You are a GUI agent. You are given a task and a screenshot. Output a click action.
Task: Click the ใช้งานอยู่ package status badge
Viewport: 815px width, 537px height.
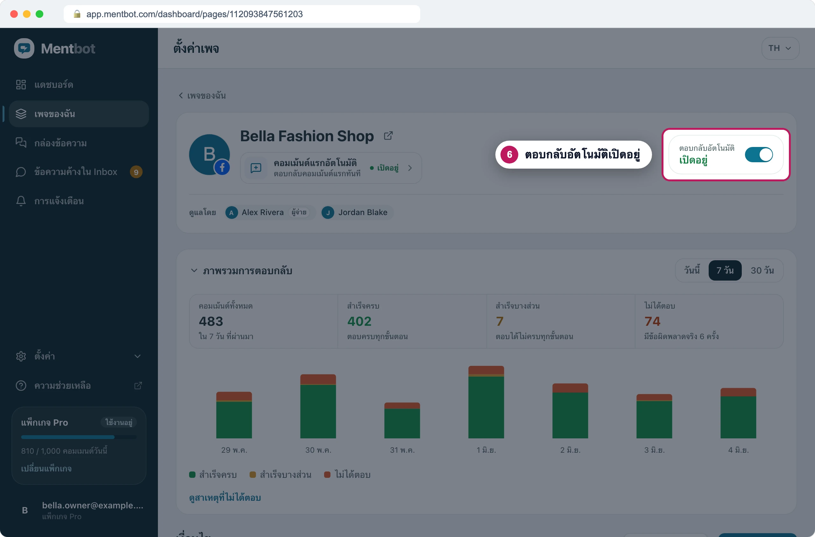tap(118, 422)
